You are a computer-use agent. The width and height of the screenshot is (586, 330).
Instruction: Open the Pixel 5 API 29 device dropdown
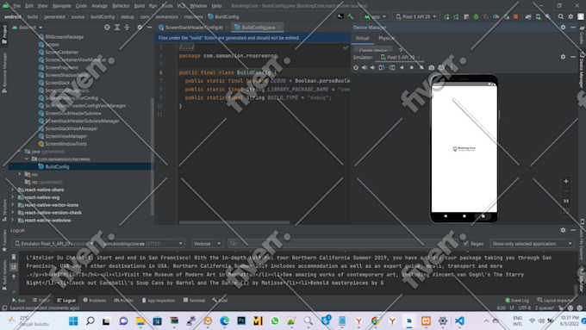(x=415, y=17)
